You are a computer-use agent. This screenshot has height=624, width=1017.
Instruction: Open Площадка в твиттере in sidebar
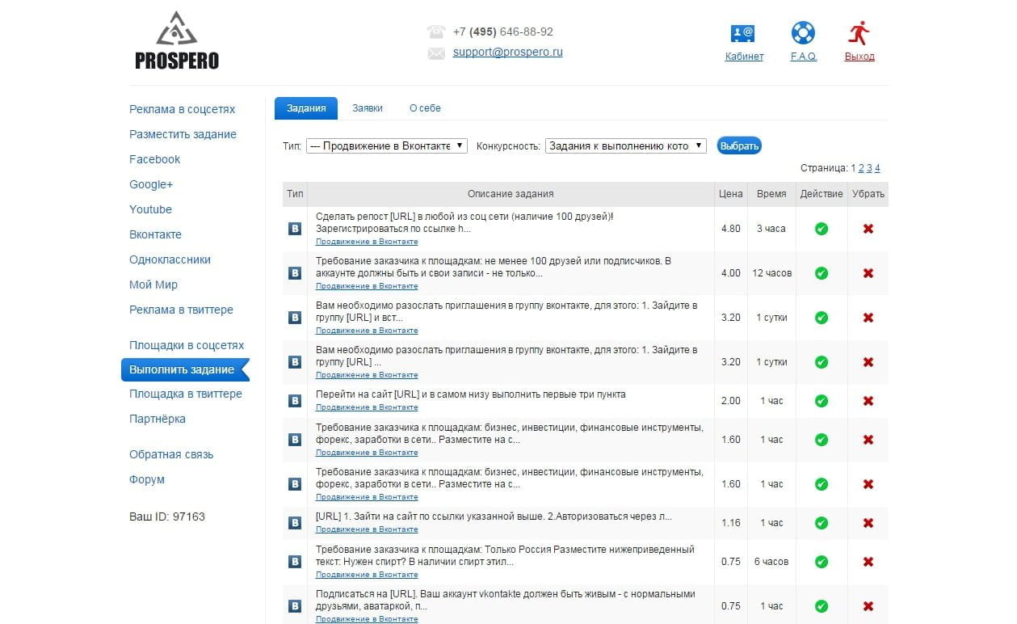pos(186,394)
